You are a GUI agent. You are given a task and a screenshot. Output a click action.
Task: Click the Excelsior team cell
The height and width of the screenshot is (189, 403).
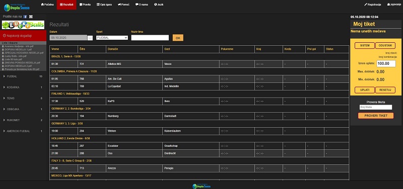click(x=134, y=146)
